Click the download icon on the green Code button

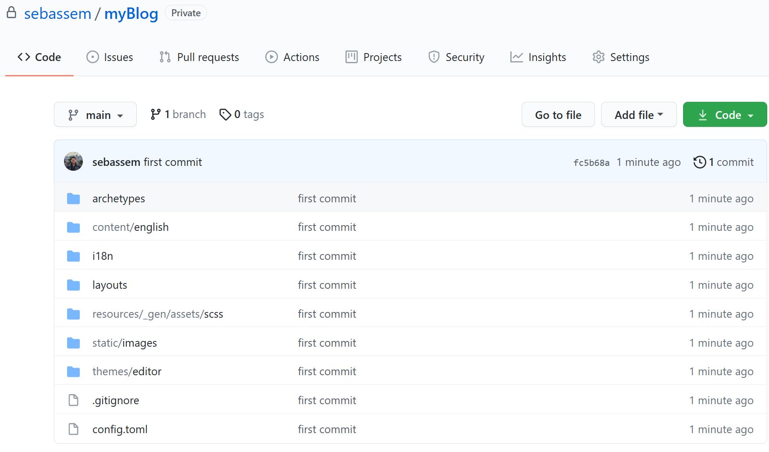(x=703, y=115)
